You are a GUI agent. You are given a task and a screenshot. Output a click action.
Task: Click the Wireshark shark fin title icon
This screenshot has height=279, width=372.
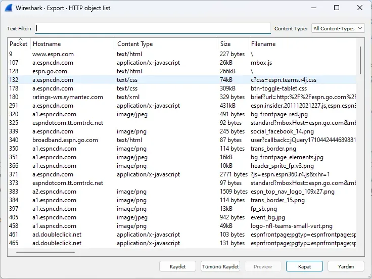pos(9,8)
